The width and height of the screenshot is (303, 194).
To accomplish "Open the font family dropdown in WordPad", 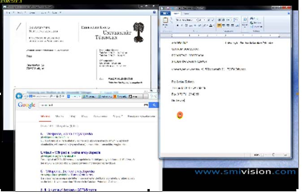I will 196,20.
